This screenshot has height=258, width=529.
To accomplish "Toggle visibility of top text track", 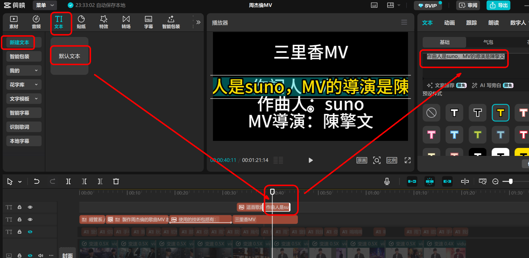I will [x=30, y=207].
